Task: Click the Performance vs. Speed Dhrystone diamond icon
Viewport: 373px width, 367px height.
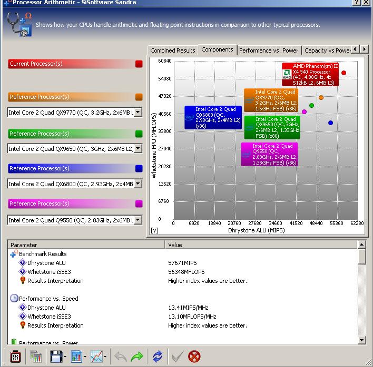Action: click(x=22, y=307)
